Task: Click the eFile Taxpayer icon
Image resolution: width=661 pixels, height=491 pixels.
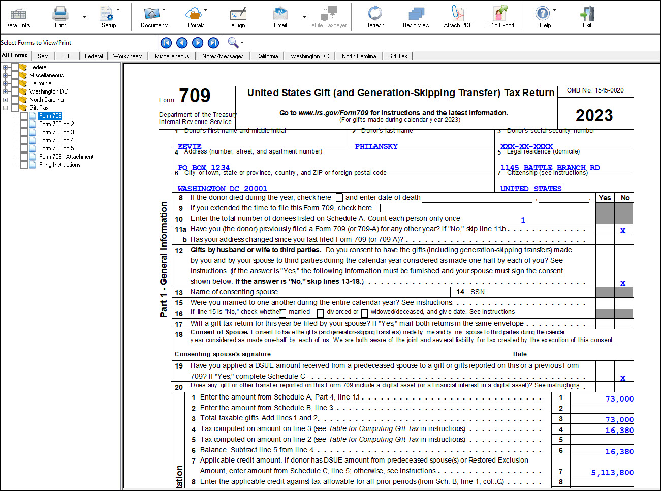Action: 329,18
